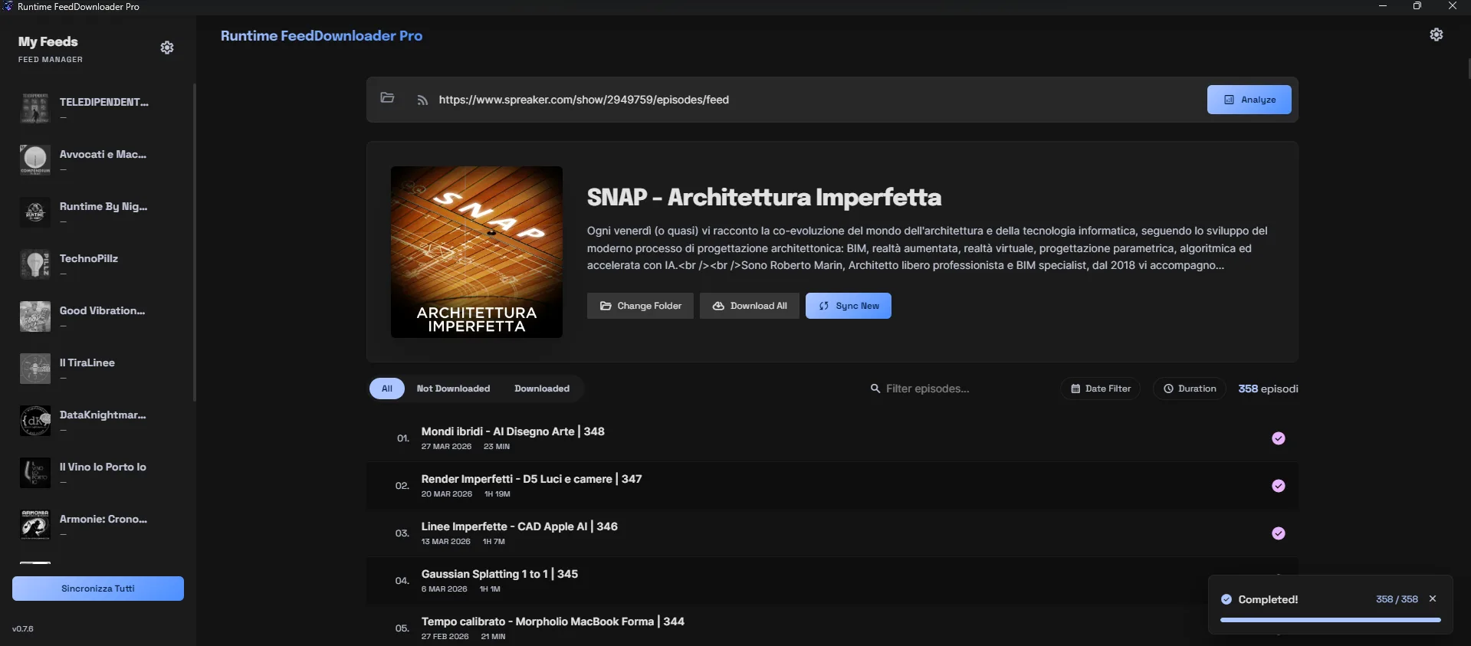Screen dimensions: 1471x646
Task: Click folder icon in URL bar
Action: click(x=387, y=98)
